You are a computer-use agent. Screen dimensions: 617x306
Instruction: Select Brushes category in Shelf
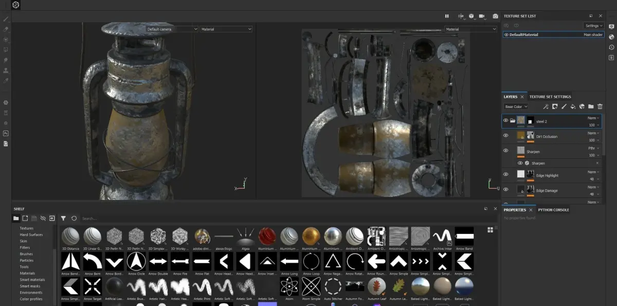26,254
